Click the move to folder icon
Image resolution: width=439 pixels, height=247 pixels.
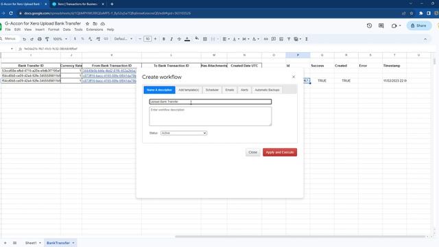point(95,24)
